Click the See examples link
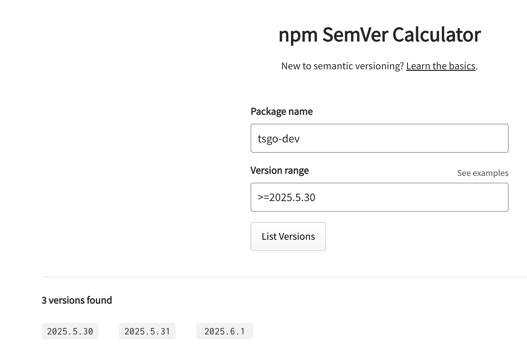This screenshot has height=357, width=527. pos(482,173)
